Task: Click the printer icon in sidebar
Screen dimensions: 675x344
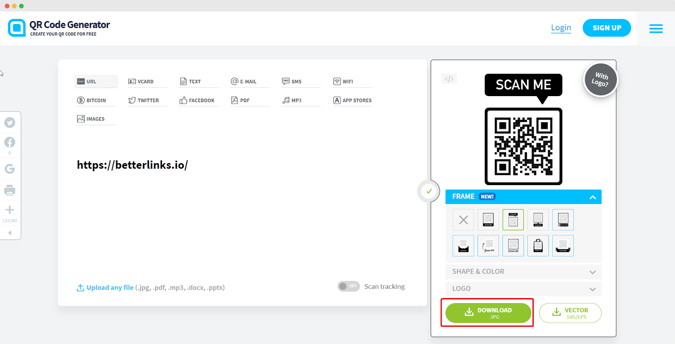Action: click(10, 190)
